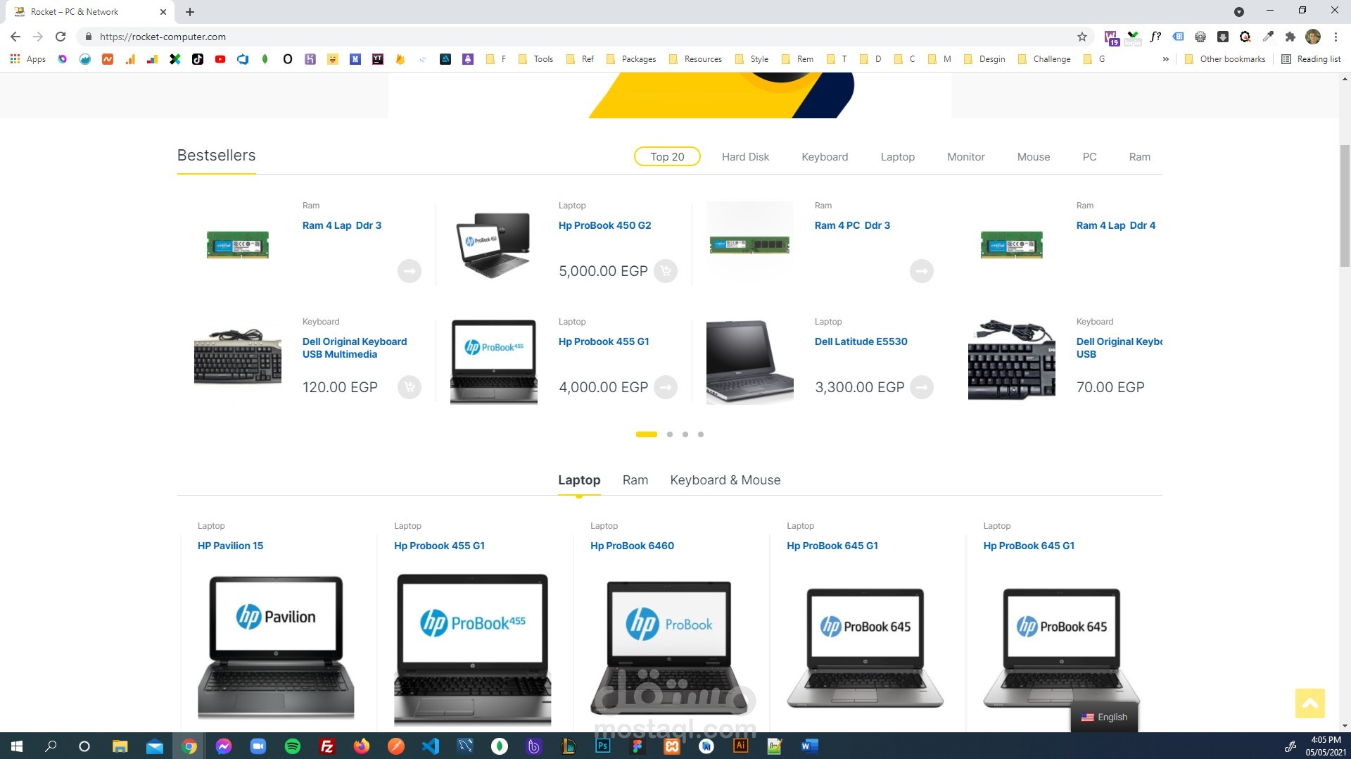The image size is (1351, 759).
Task: Open Visual Studio Code from taskbar
Action: [x=431, y=746]
